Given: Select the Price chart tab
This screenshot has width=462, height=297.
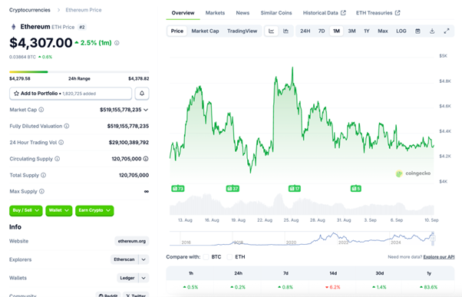Looking at the screenshot, I should pyautogui.click(x=177, y=31).
